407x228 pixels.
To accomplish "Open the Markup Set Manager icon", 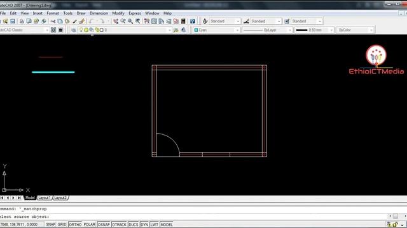I will point(176,21).
